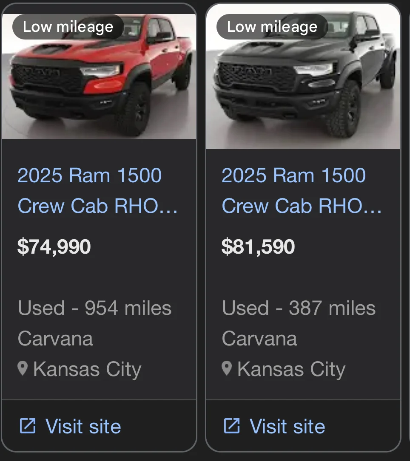Viewport: 410px width, 461px height.
Task: Open the $74,990 Ram 1500 listing title
Action: pyautogui.click(x=98, y=190)
